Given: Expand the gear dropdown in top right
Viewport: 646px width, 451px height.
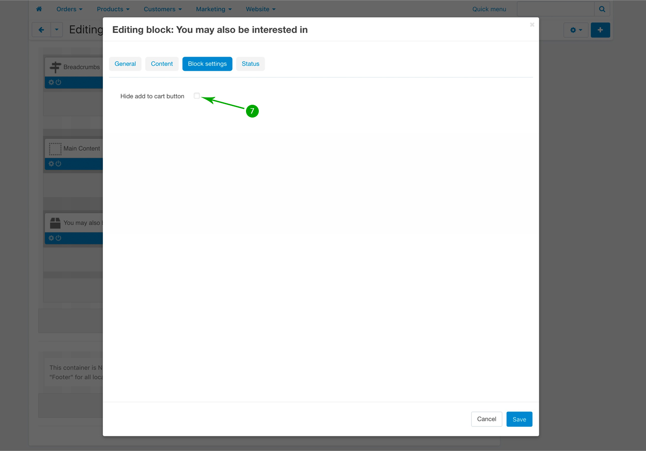Looking at the screenshot, I should (x=576, y=30).
